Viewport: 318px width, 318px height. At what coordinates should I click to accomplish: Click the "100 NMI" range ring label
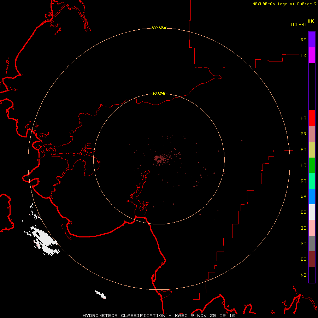pyautogui.click(x=159, y=28)
